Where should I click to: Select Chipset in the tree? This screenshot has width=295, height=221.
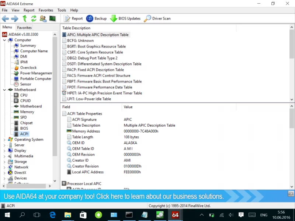[x=26, y=123]
